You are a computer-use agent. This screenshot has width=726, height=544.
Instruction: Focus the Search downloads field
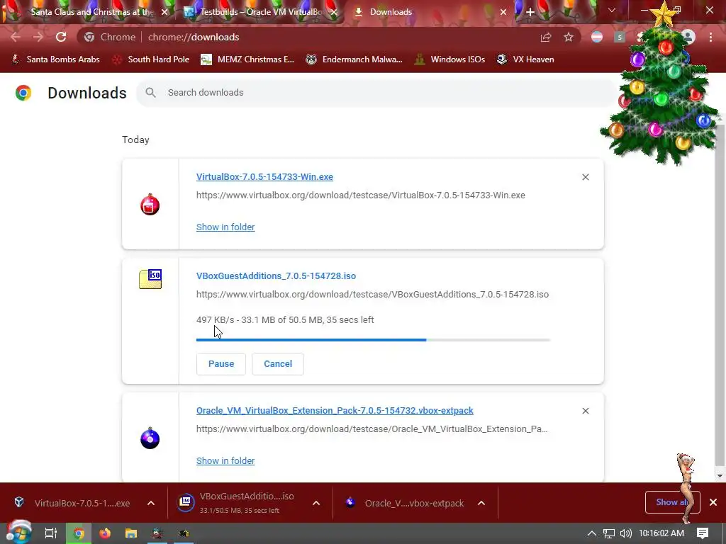(x=377, y=93)
